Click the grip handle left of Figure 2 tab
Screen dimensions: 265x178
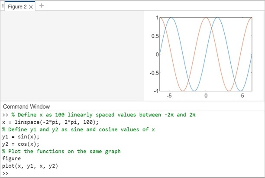pyautogui.click(x=3, y=6)
